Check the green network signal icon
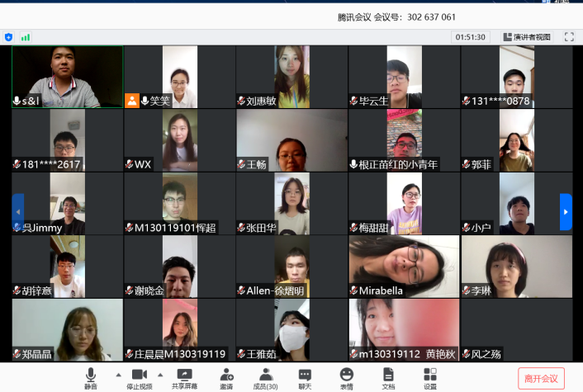The height and width of the screenshot is (392, 583). [26, 37]
